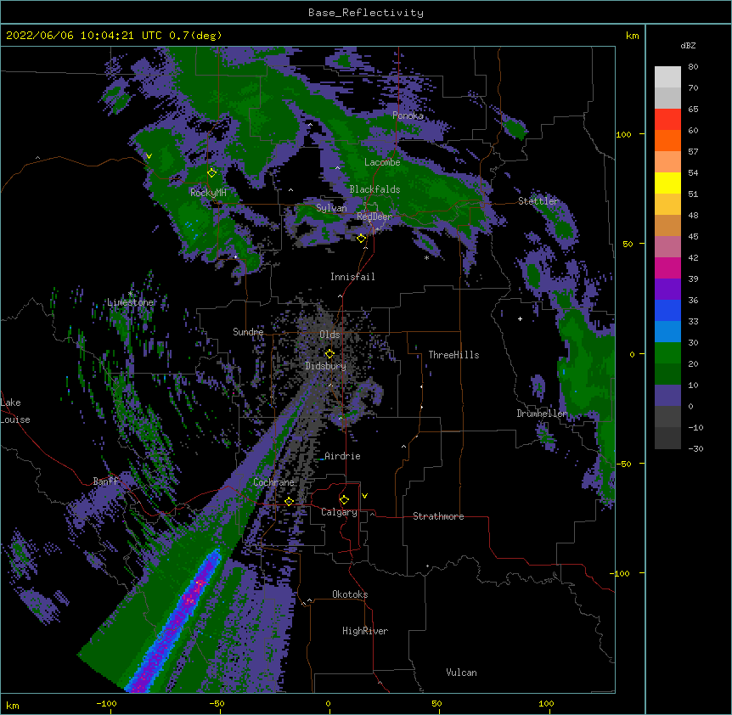Screen dimensions: 732x715
Task: Click the Lacombe town label
Action: click(382, 162)
